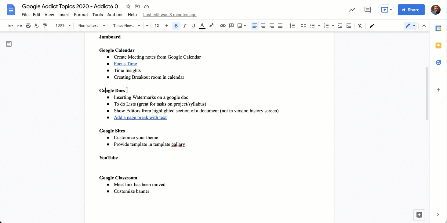This screenshot has width=447, height=223.
Task: Click Decrease indent icon
Action: tap(340, 26)
